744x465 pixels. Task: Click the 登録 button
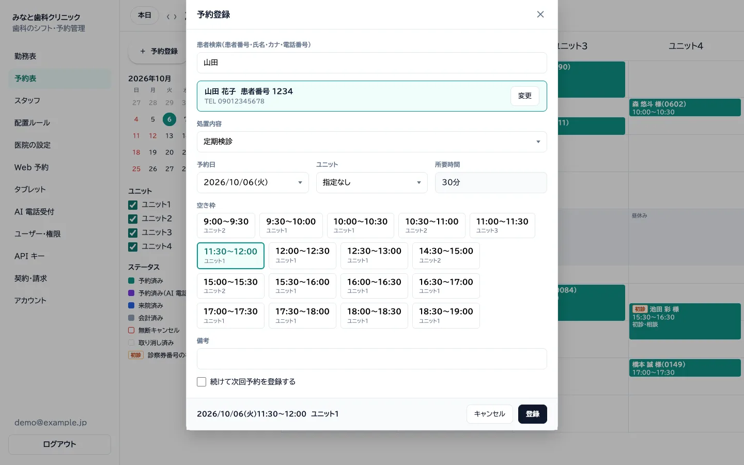pyautogui.click(x=532, y=414)
